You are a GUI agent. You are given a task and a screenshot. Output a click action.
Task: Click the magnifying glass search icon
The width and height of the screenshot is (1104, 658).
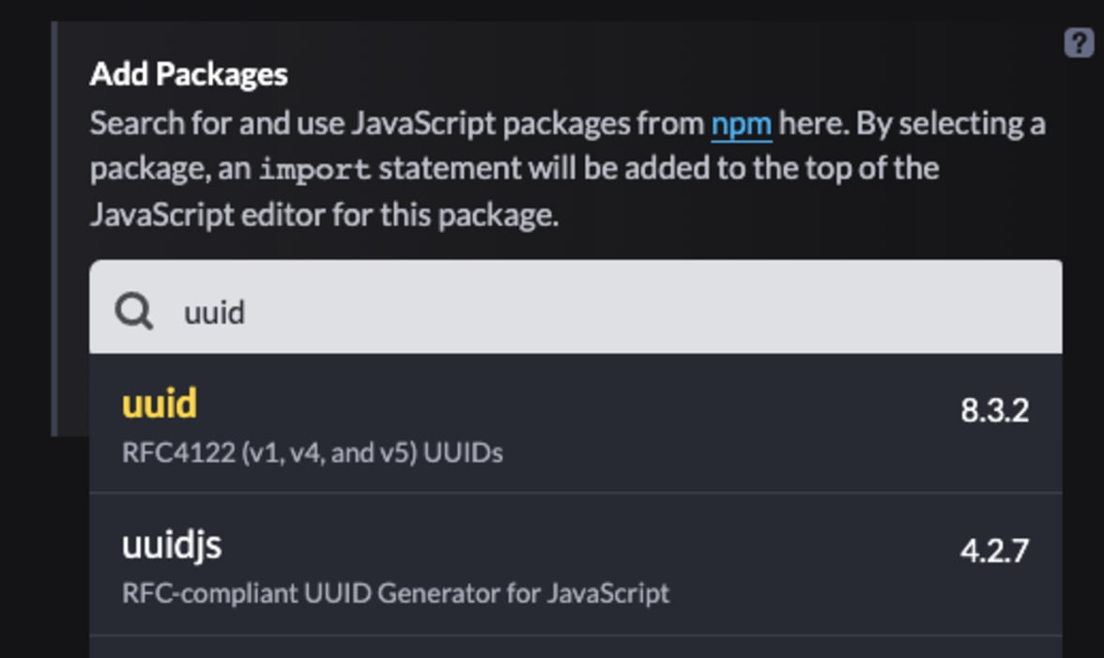134,310
